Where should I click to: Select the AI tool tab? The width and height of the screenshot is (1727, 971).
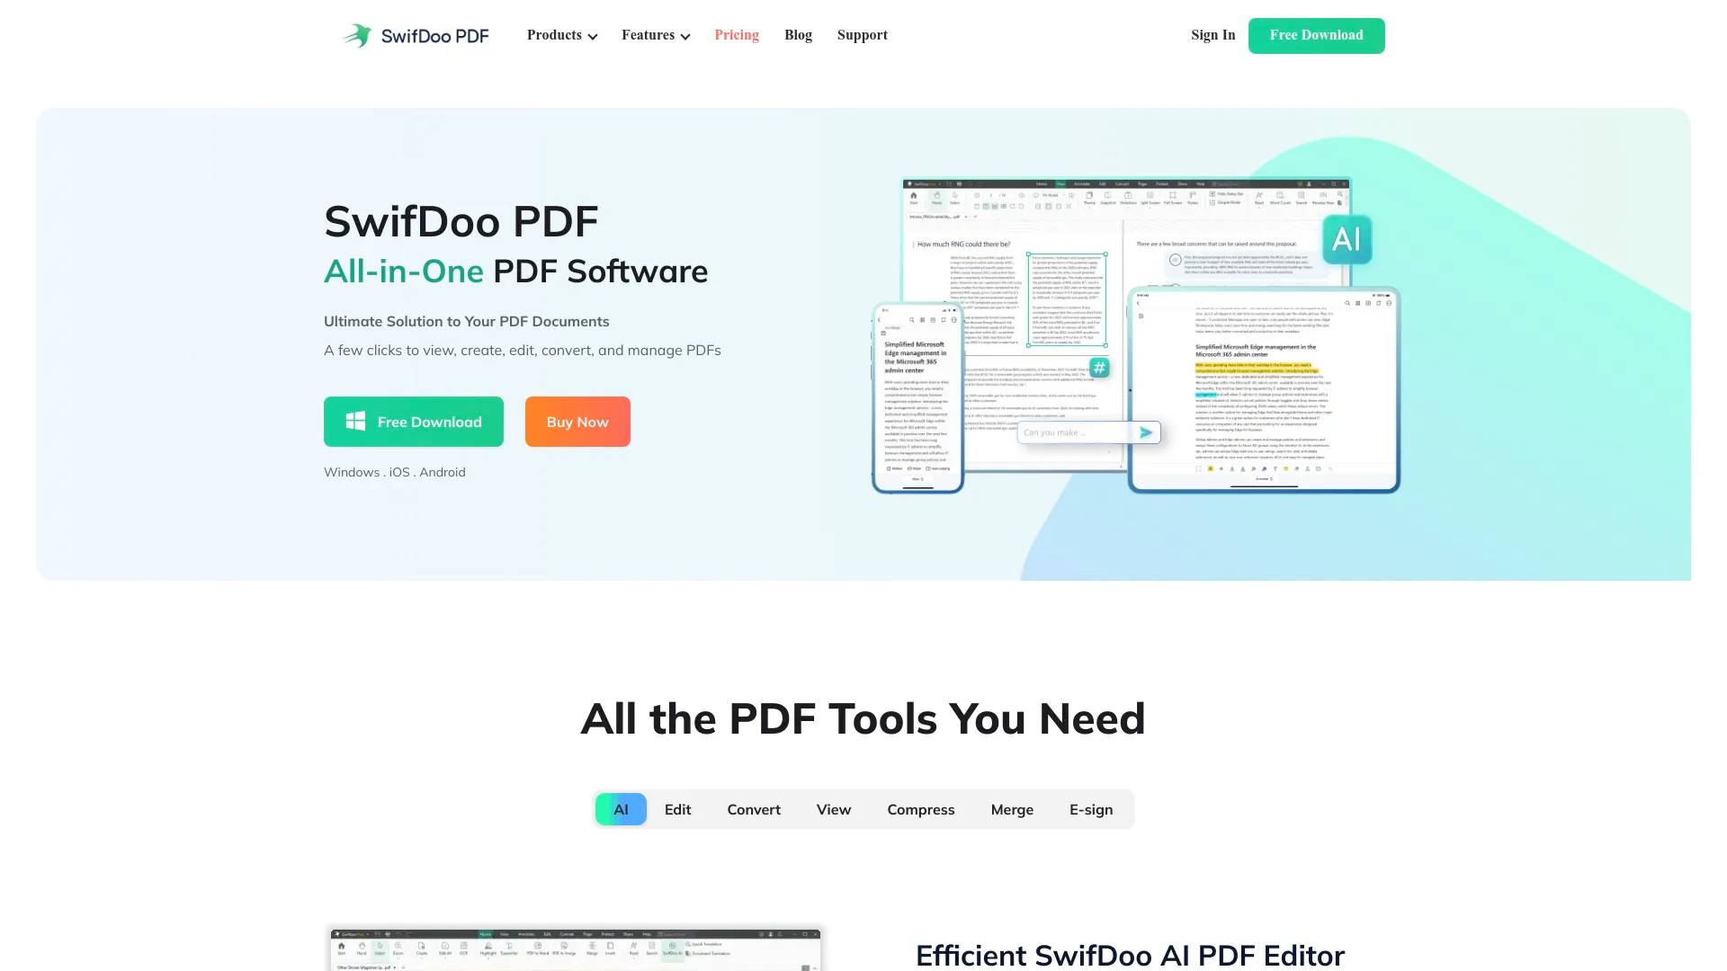[x=621, y=808]
